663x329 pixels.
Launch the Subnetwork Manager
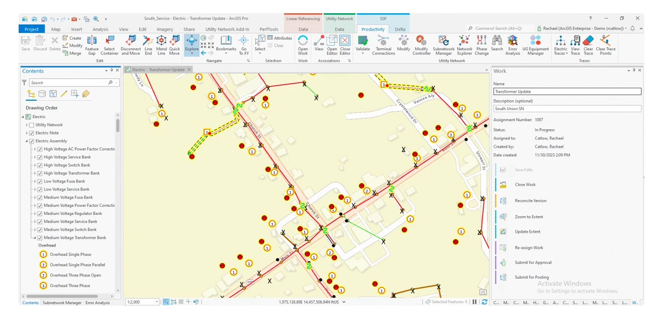coord(443,45)
